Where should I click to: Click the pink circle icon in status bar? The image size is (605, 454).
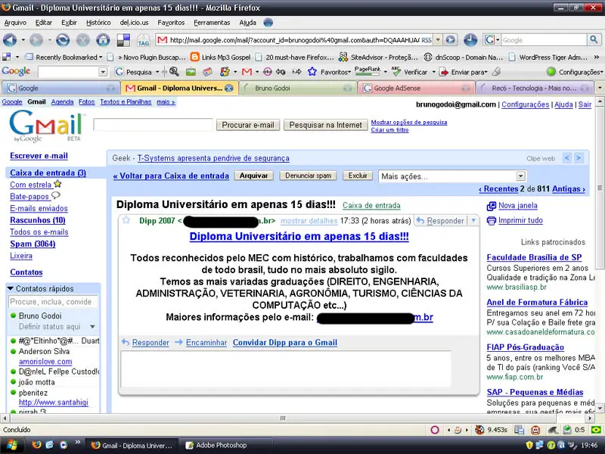[x=435, y=430]
